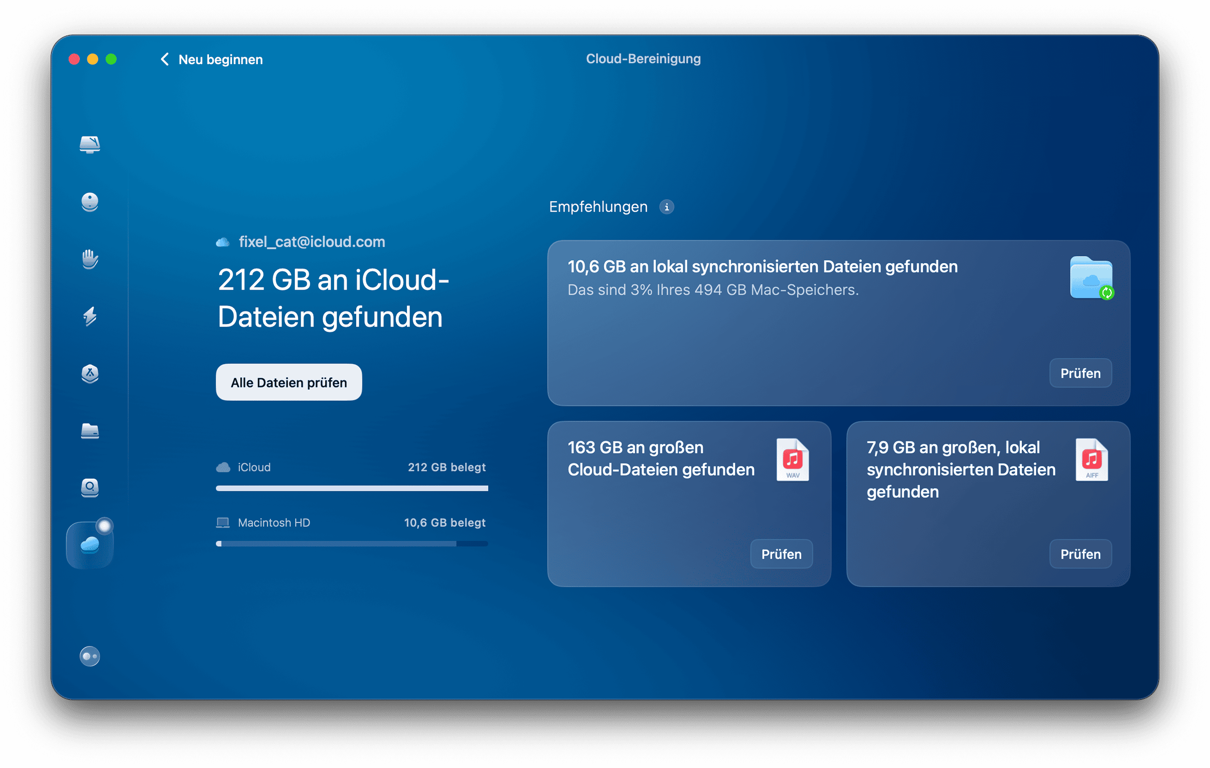Select the Applications module icon

click(89, 375)
